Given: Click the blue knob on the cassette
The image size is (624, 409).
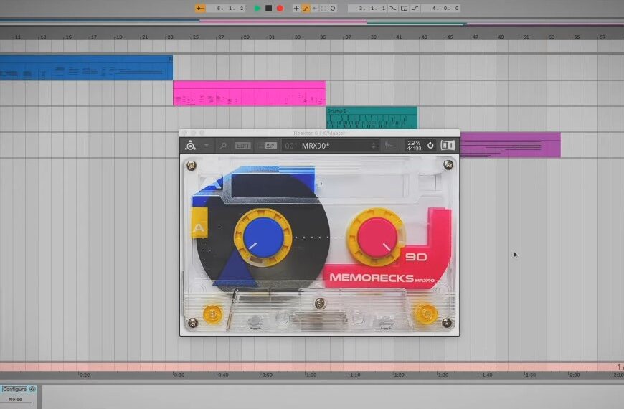Looking at the screenshot, I should pyautogui.click(x=262, y=237).
